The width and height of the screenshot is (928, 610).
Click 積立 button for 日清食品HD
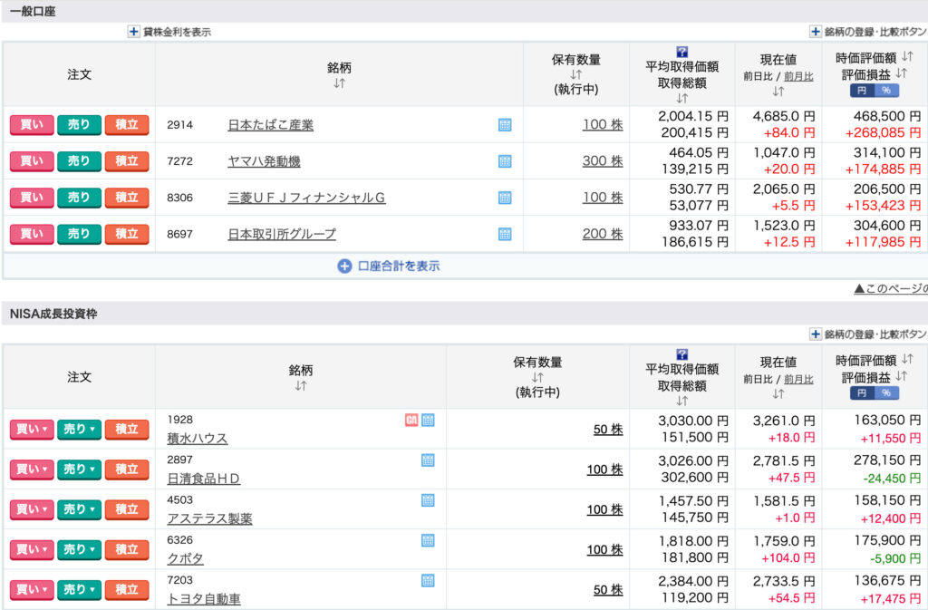coord(127,470)
